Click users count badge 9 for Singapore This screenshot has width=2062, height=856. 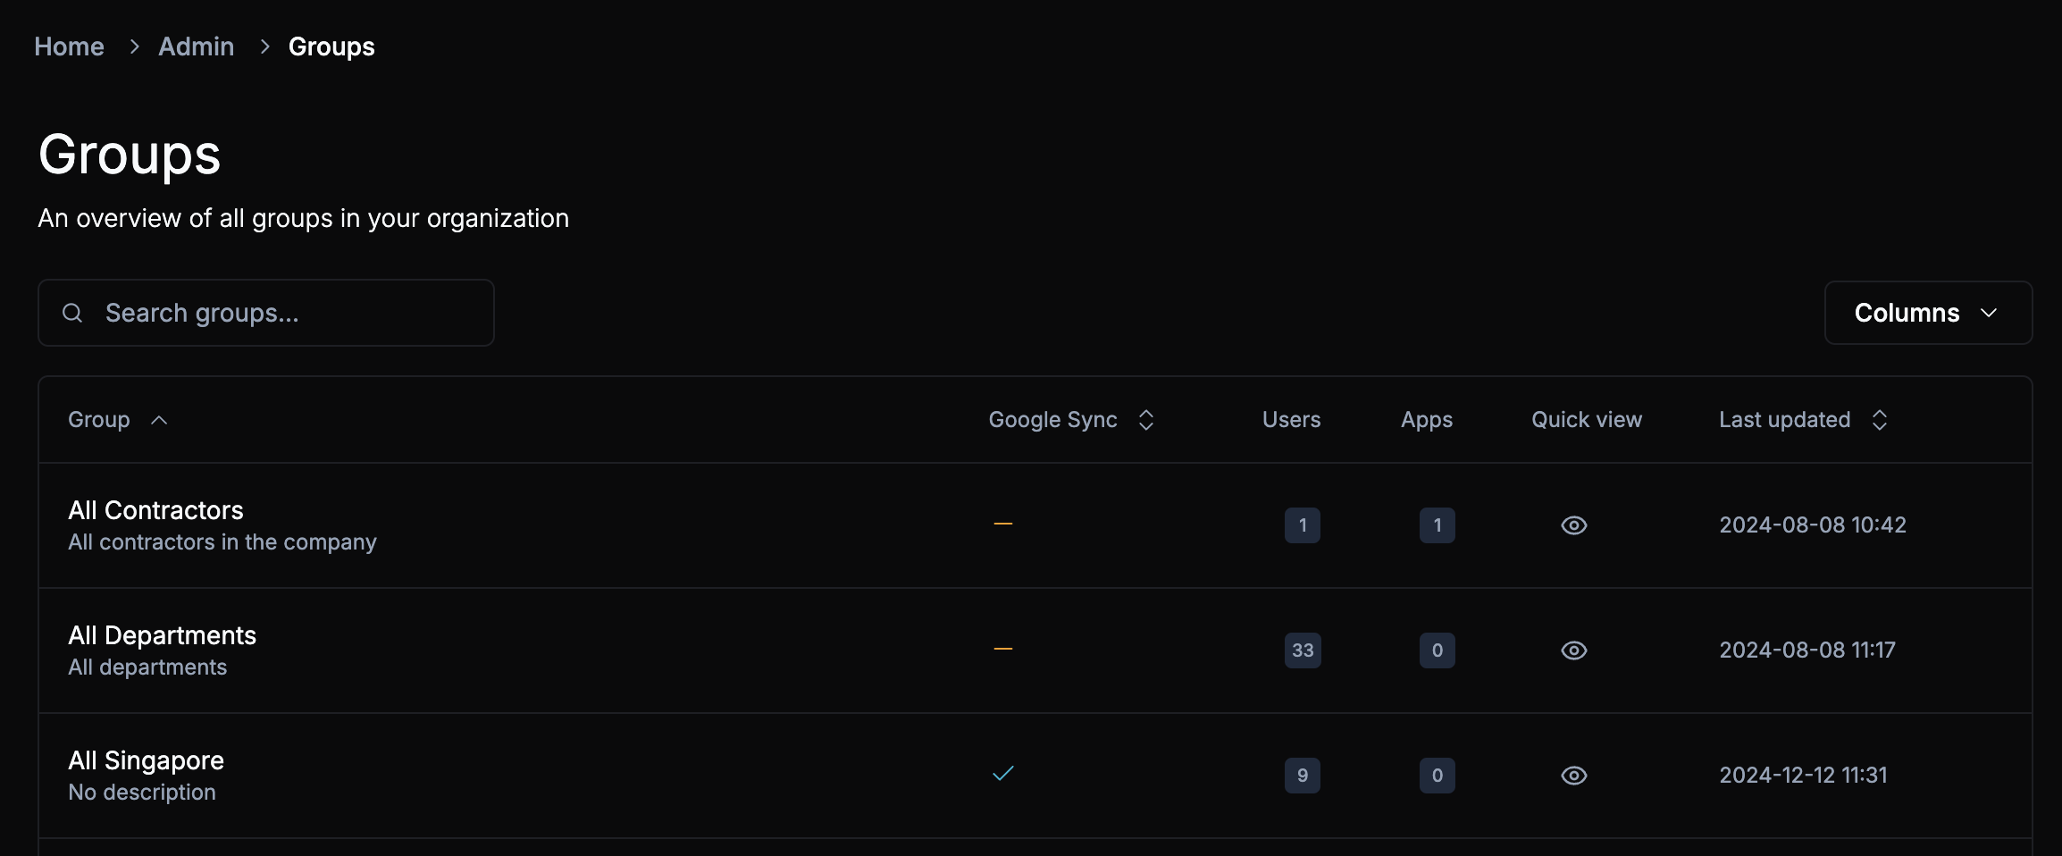1302,776
